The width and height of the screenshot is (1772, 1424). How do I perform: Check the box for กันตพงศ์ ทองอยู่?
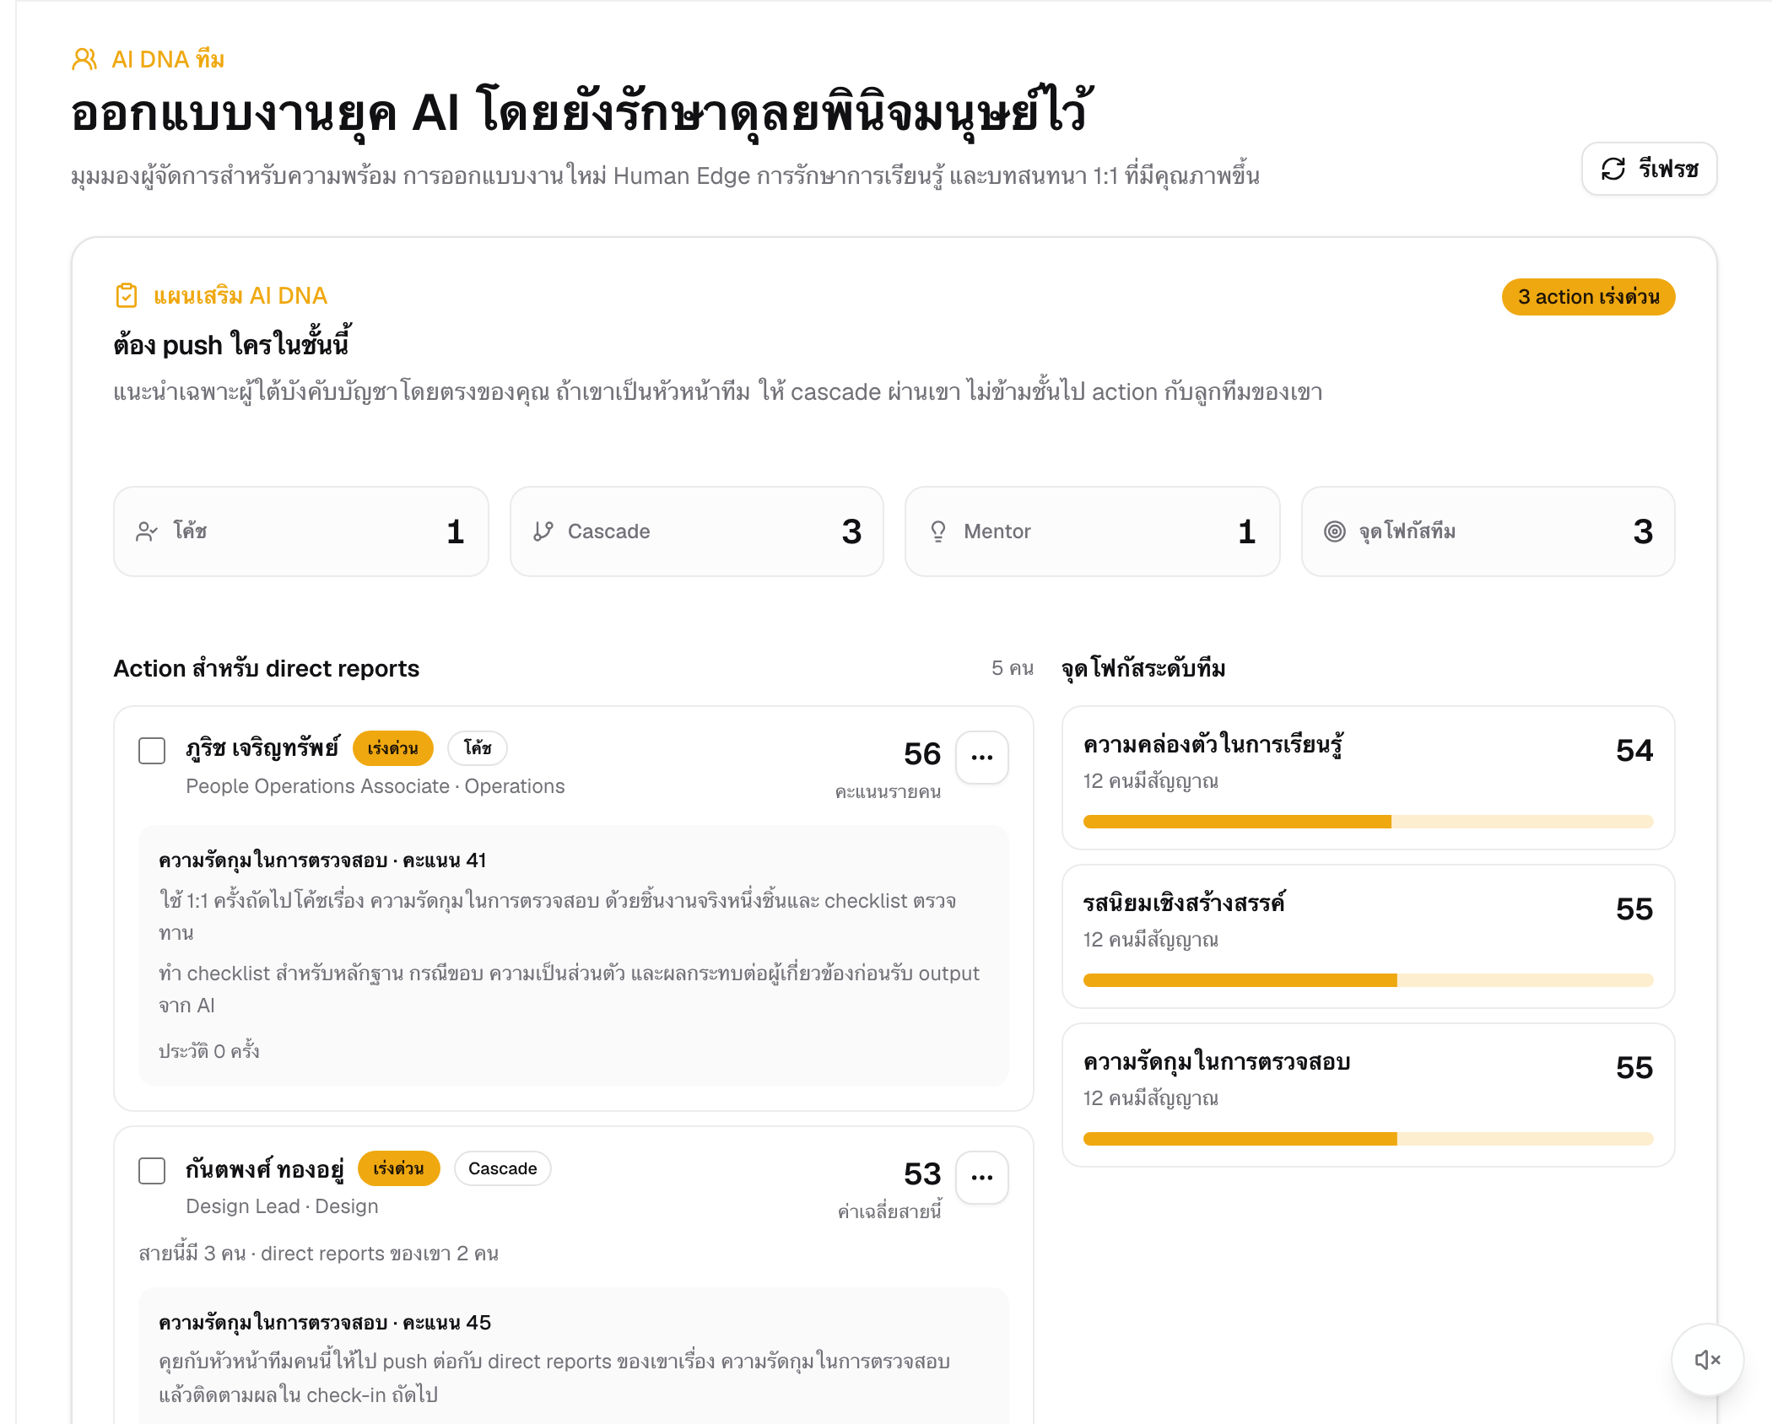click(x=152, y=1170)
